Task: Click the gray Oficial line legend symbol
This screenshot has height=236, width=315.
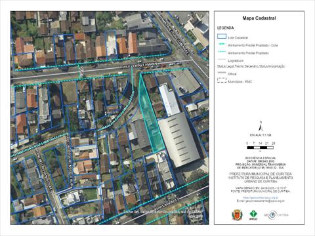Action: pos(222,73)
